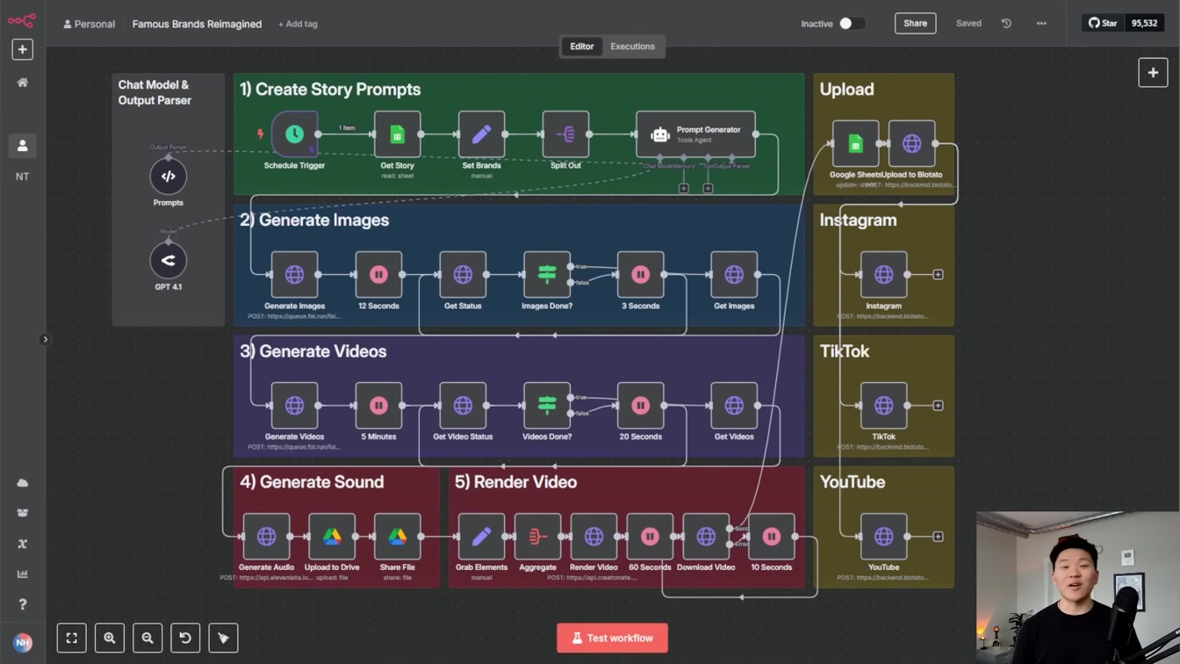1180x664 pixels.
Task: Select the Set Brands pencil node
Action: click(x=481, y=134)
